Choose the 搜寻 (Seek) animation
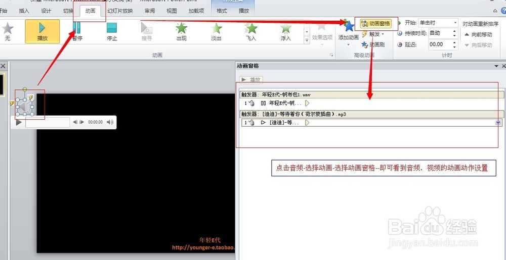 click(147, 31)
